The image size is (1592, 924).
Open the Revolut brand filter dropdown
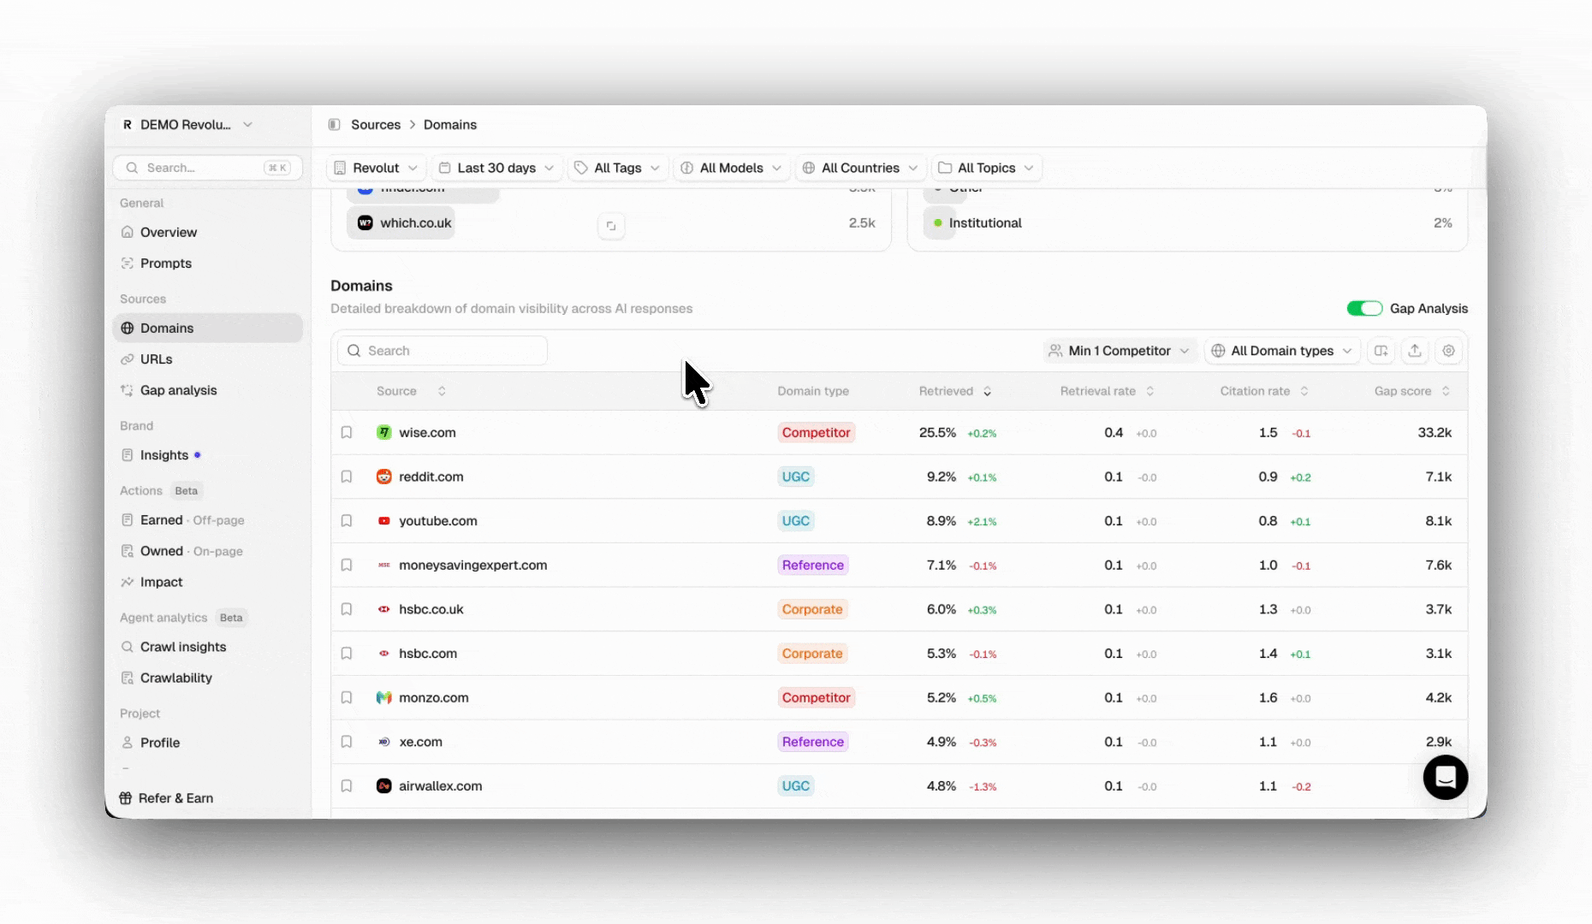(x=376, y=168)
